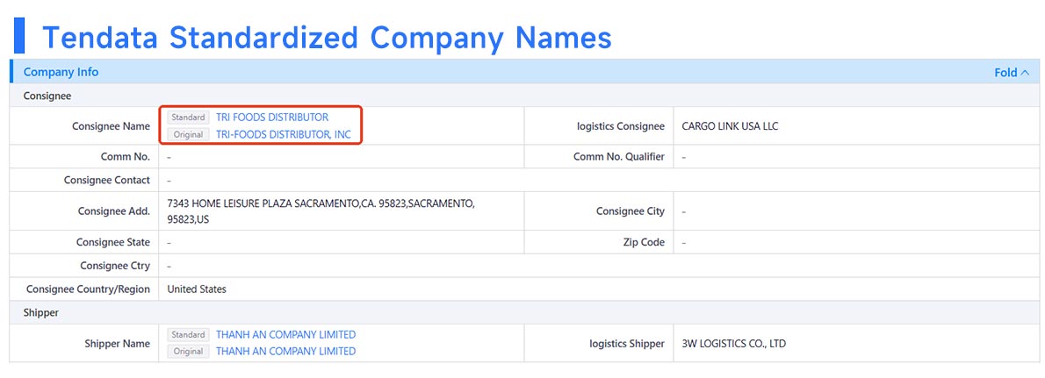Open the top THANH AN COMPANY LIMITED link
This screenshot has height=378, width=1045.
[x=286, y=335]
